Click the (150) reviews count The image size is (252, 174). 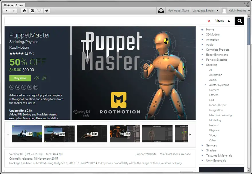click(29, 53)
